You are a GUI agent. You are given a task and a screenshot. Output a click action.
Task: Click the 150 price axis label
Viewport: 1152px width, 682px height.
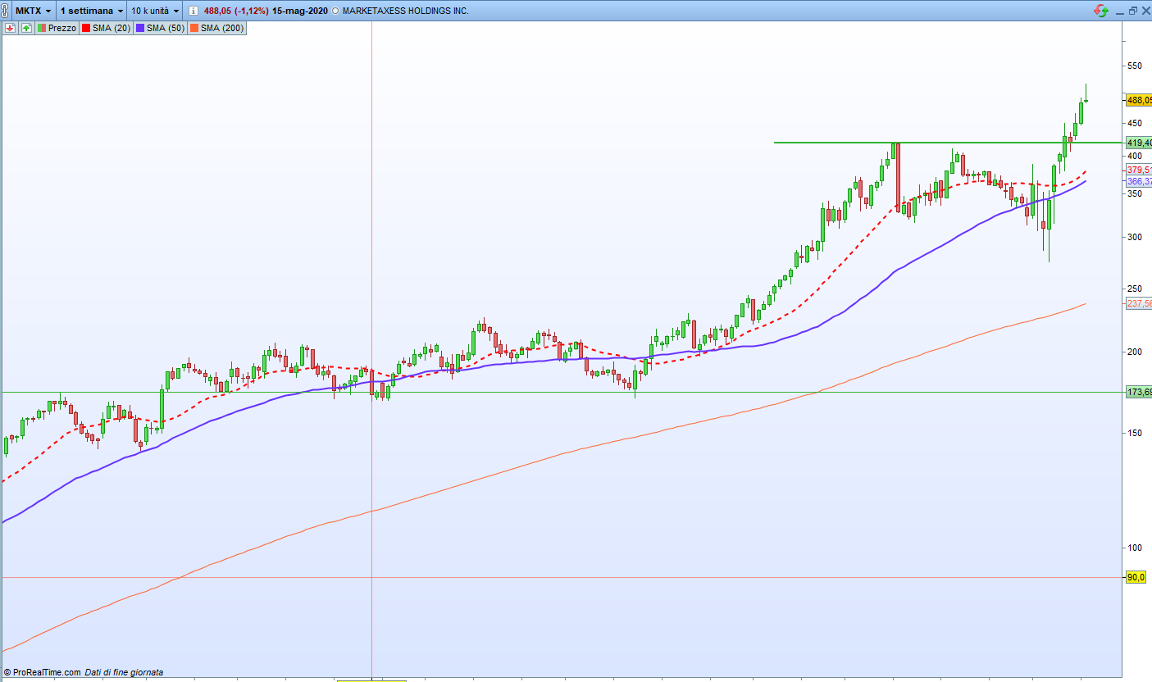coord(1135,433)
